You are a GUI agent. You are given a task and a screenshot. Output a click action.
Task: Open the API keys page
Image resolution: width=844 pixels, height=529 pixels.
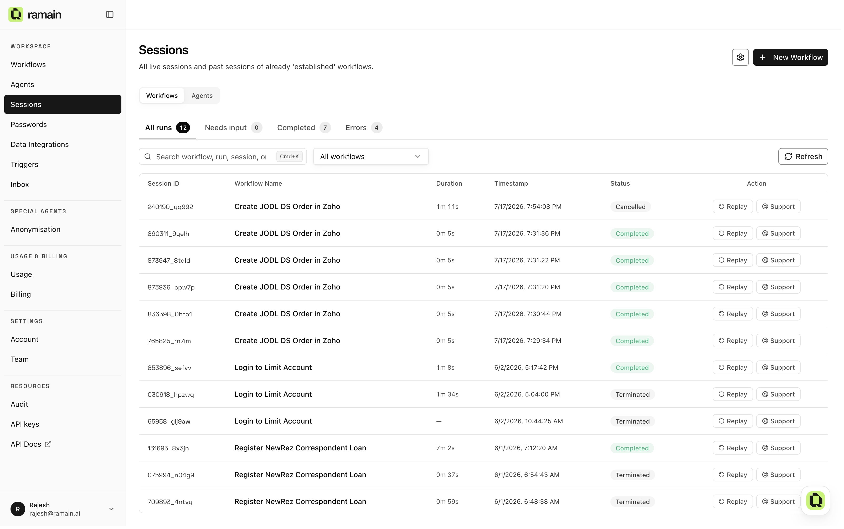pyautogui.click(x=63, y=424)
